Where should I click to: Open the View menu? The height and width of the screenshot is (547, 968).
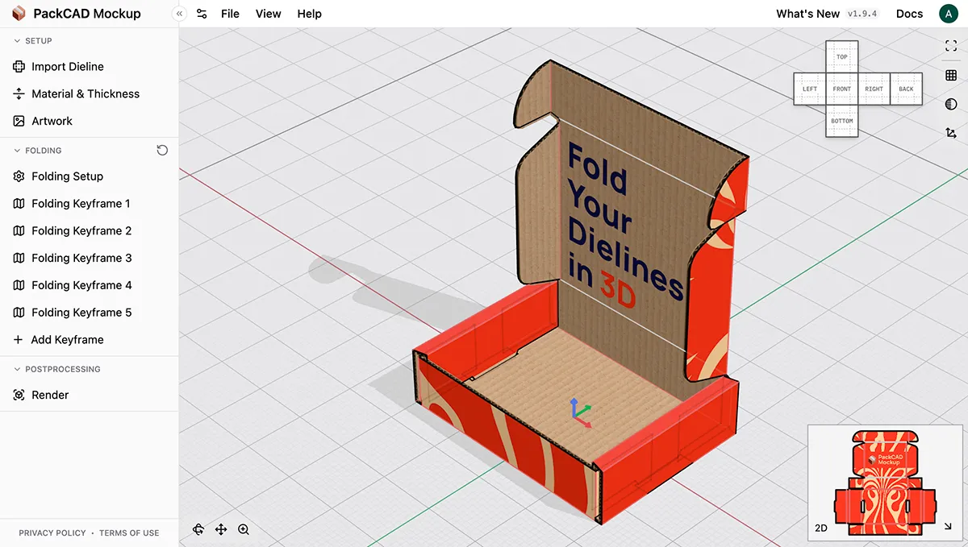(269, 14)
